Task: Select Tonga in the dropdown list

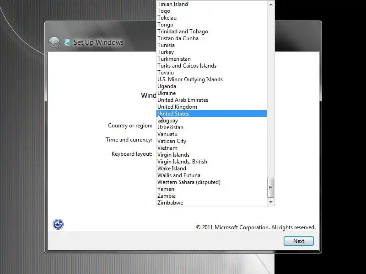Action: [211, 25]
